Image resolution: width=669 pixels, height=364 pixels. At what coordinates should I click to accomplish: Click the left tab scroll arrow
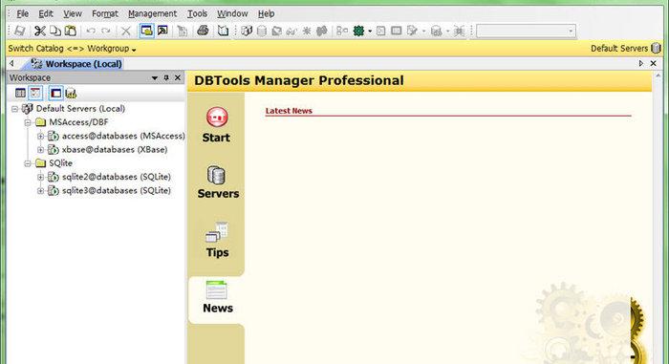point(11,63)
